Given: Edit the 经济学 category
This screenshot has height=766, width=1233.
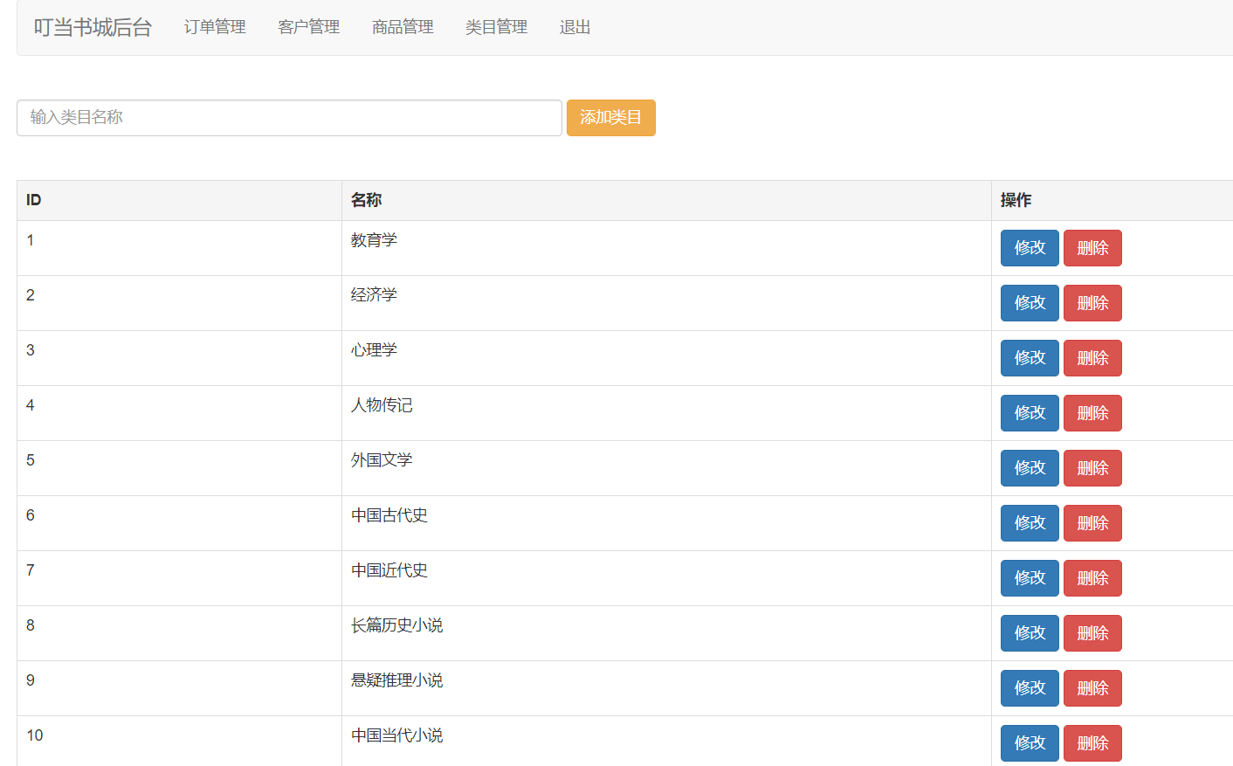Looking at the screenshot, I should 1030,303.
